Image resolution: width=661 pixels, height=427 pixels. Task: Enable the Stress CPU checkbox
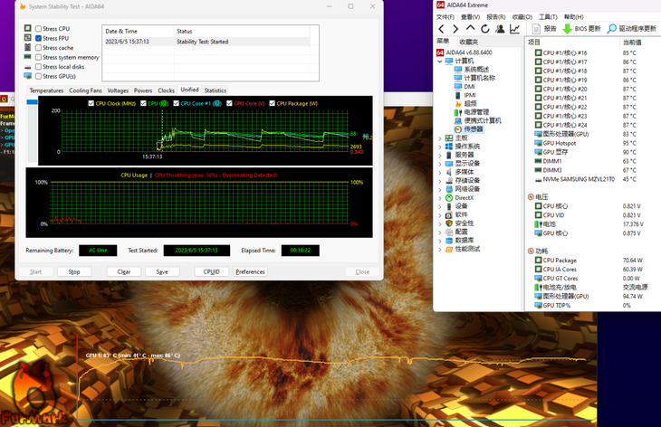pos(38,29)
